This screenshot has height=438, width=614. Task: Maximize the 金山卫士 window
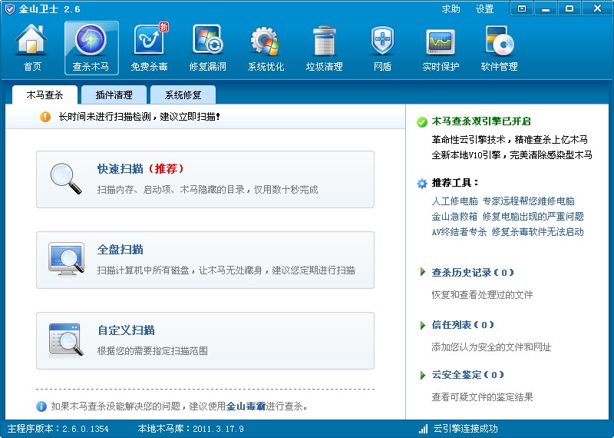click(569, 8)
